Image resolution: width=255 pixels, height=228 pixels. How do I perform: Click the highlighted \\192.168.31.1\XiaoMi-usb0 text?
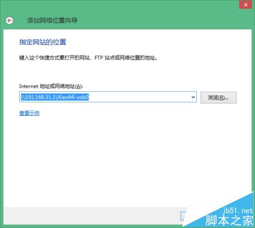(x=55, y=97)
